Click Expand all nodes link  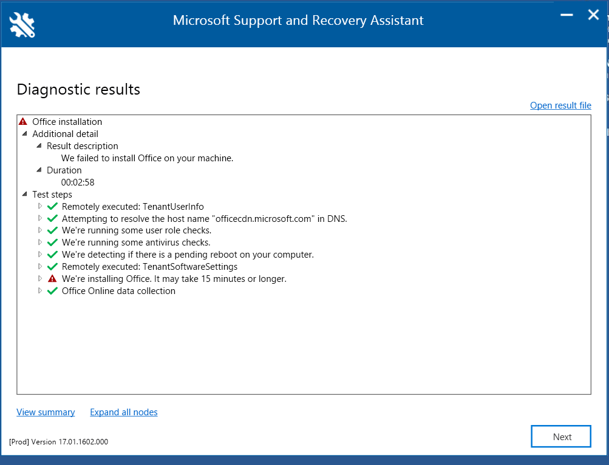coord(124,412)
